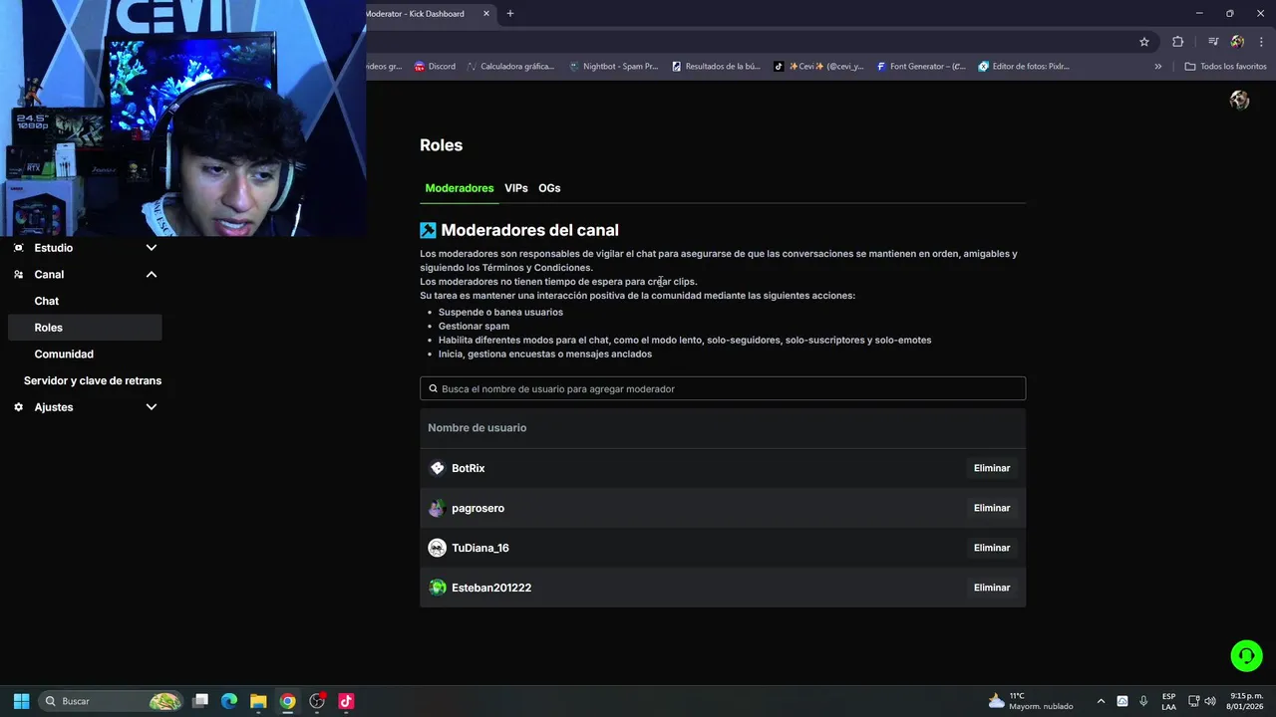Click the Windows taskbar search box
The height and width of the screenshot is (717, 1276).
[x=112, y=701]
